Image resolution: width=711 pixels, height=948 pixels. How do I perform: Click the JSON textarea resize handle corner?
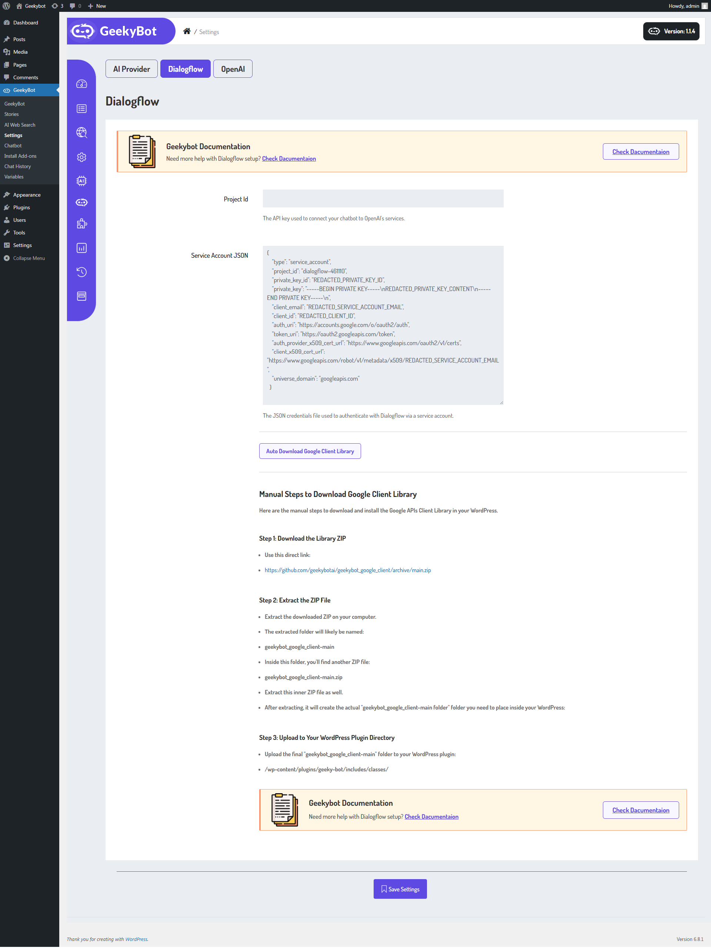tap(501, 402)
